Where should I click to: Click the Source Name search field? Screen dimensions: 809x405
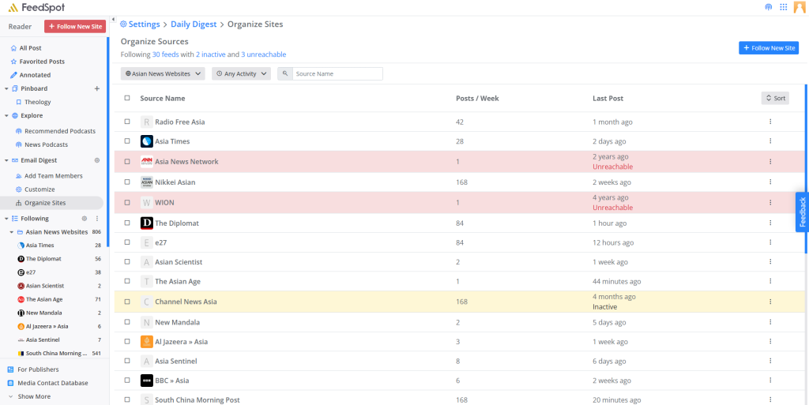(337, 73)
